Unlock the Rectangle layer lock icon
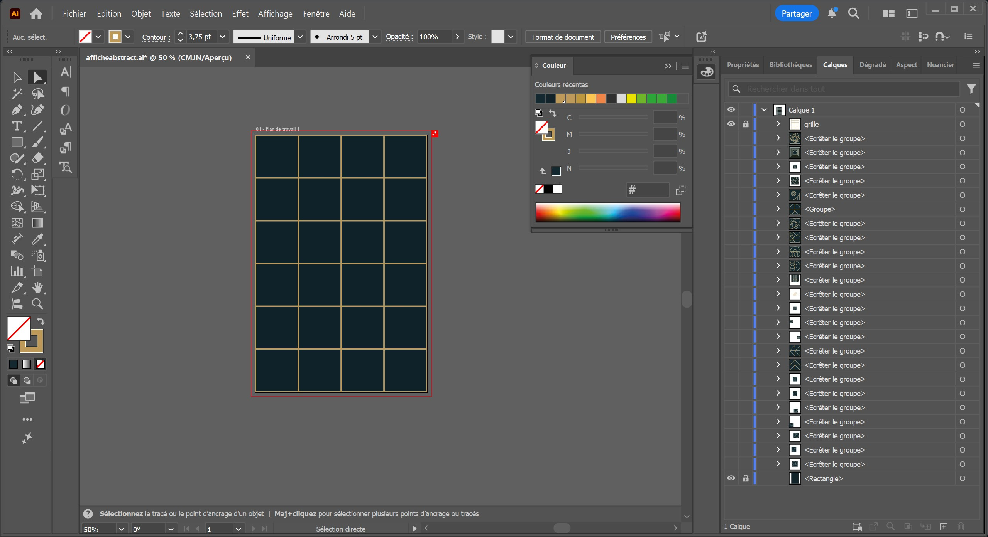Image resolution: width=988 pixels, height=537 pixels. point(746,478)
